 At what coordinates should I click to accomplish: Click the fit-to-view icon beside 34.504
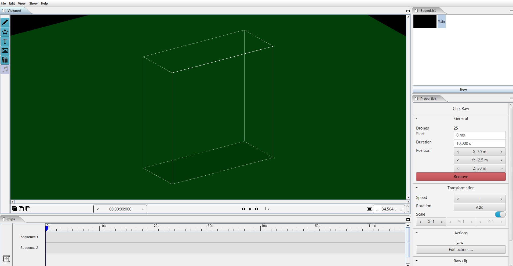369,209
